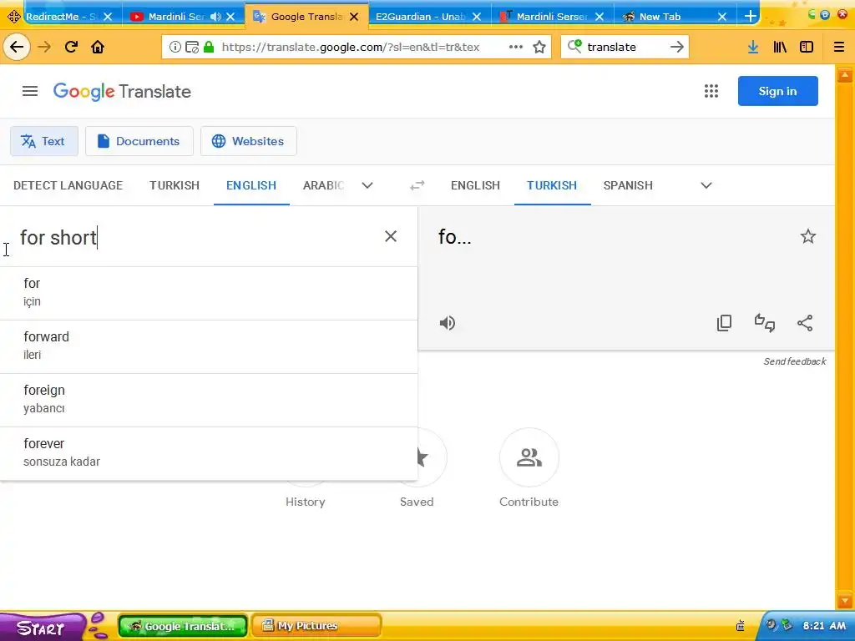Go to the browser home page

tap(98, 47)
